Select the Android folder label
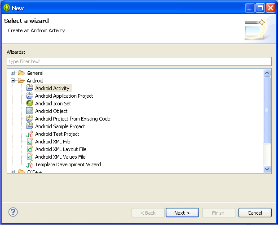Image resolution: width=278 pixels, height=225 pixels. click(35, 81)
